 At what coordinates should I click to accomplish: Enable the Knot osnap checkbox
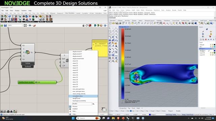(x=156, y=111)
